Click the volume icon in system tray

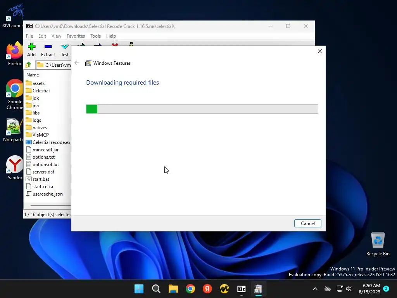click(349, 289)
